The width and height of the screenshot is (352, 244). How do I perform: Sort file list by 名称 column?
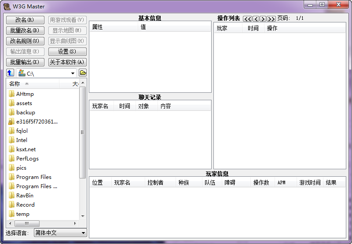tap(33, 84)
